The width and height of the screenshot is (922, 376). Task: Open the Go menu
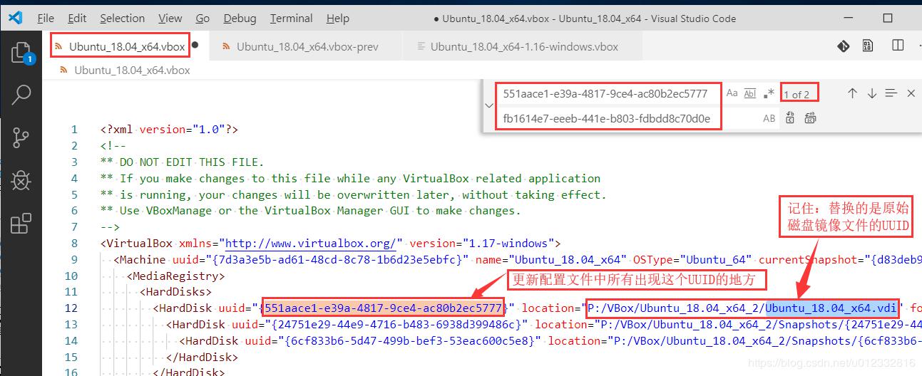pyautogui.click(x=203, y=19)
